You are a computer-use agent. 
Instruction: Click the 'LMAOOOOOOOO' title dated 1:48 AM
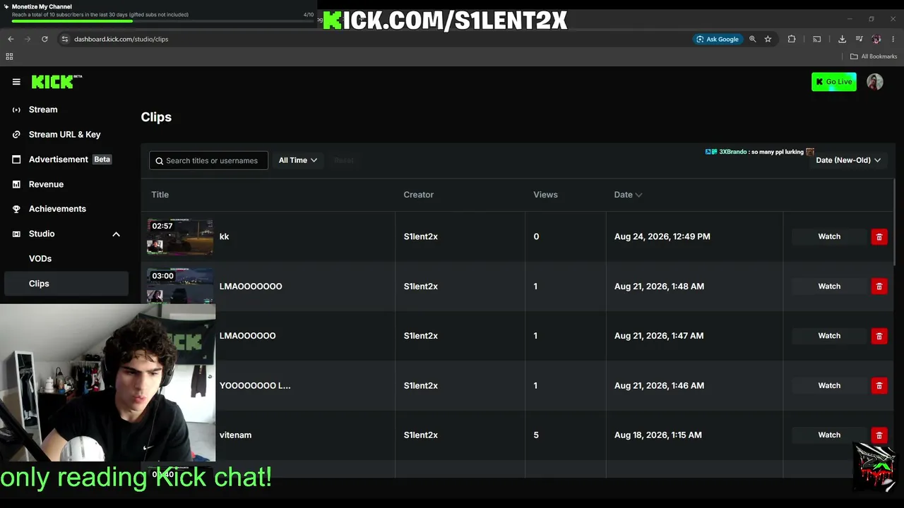tap(251, 286)
